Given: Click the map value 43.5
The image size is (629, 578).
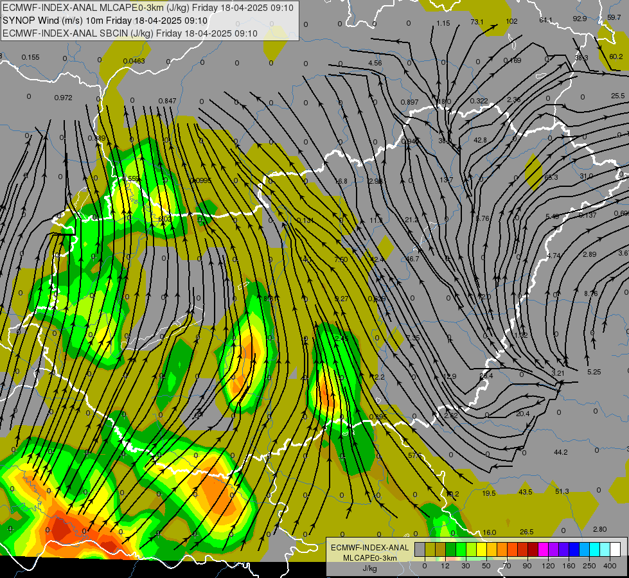Looking at the screenshot, I should [526, 492].
